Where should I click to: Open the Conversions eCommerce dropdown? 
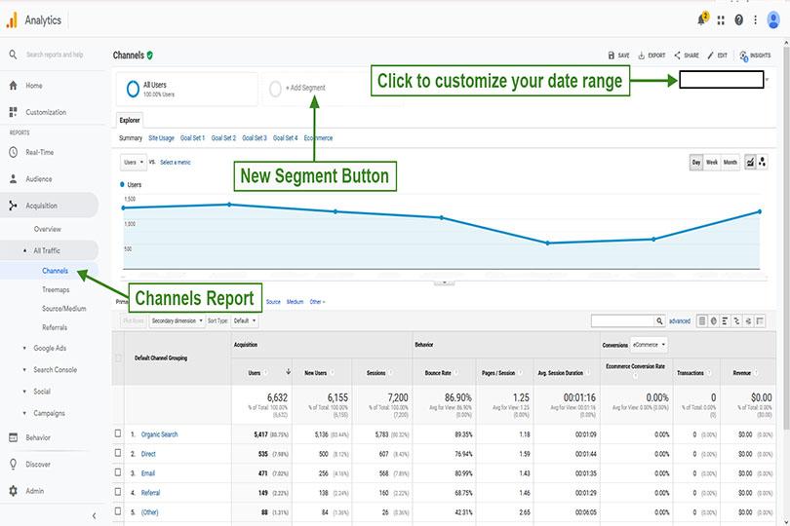[x=649, y=345]
